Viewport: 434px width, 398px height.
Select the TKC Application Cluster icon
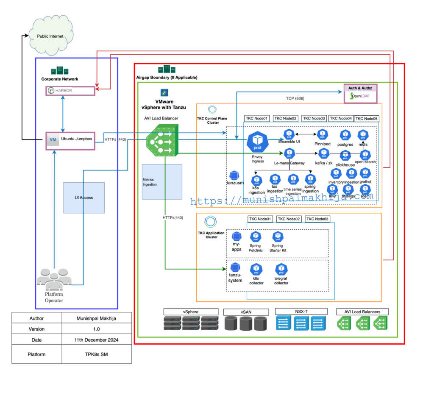pyautogui.click(x=211, y=222)
